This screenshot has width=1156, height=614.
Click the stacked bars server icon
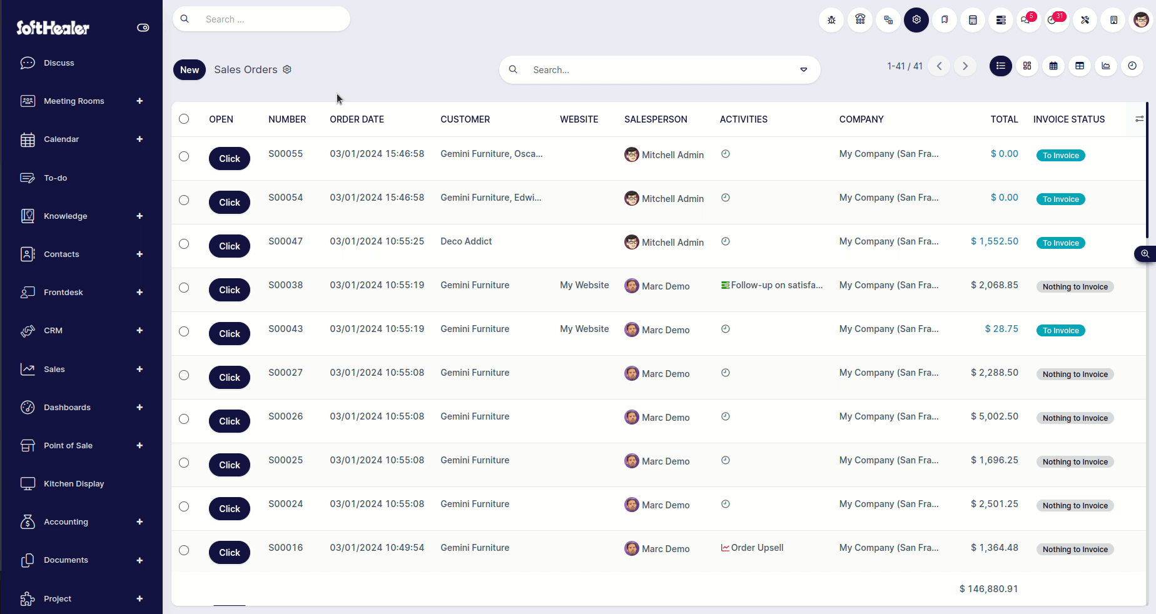point(1001,20)
